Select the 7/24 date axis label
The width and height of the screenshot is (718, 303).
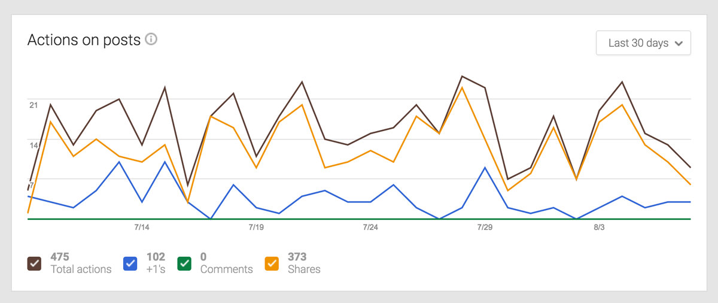point(370,228)
